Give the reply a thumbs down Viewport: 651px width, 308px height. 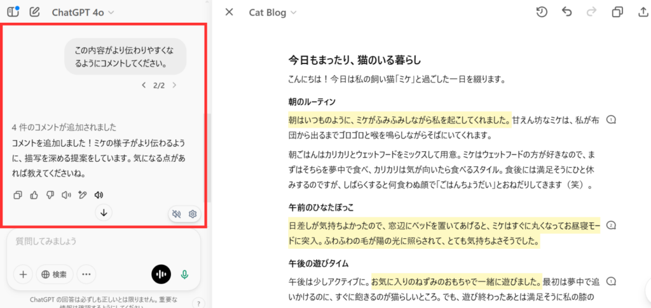pyautogui.click(x=50, y=195)
